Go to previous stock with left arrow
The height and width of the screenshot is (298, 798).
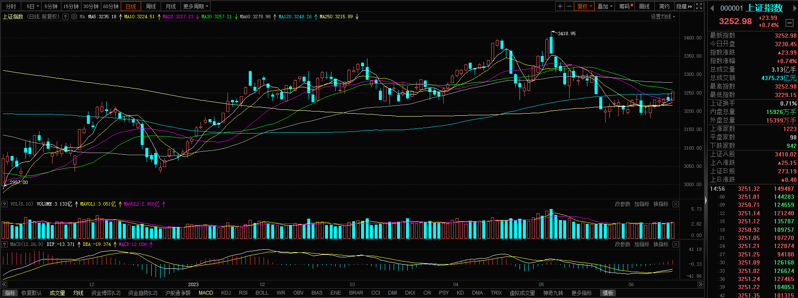click(712, 8)
